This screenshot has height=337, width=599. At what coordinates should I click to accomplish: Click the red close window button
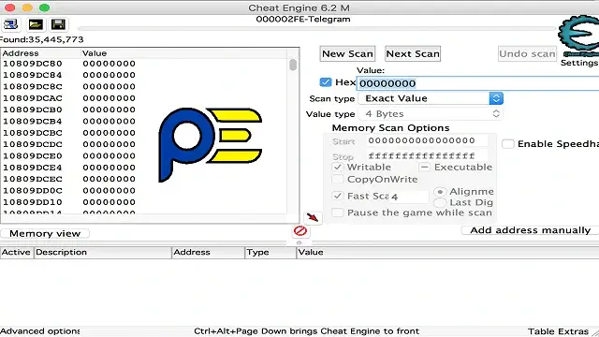coord(10,7)
